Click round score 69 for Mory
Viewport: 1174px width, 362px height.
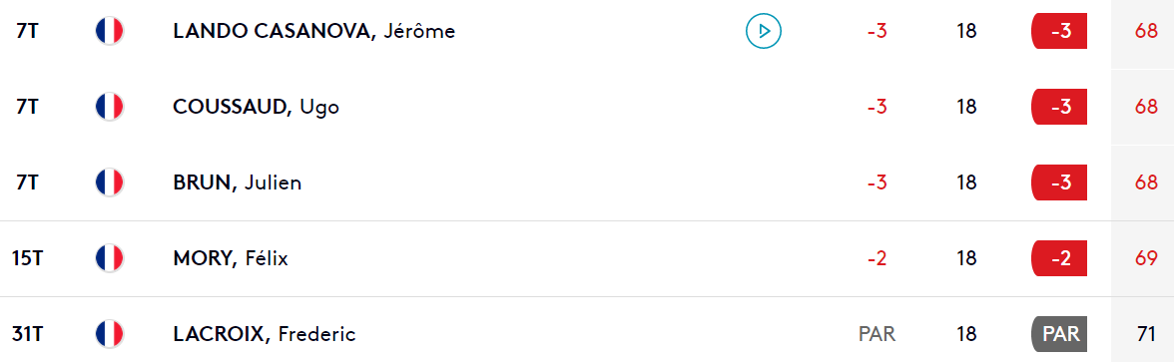(1146, 259)
